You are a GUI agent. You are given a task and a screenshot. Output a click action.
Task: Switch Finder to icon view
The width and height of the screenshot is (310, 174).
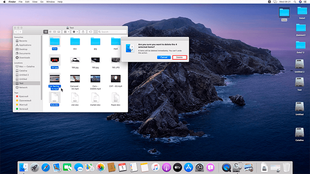46,31
